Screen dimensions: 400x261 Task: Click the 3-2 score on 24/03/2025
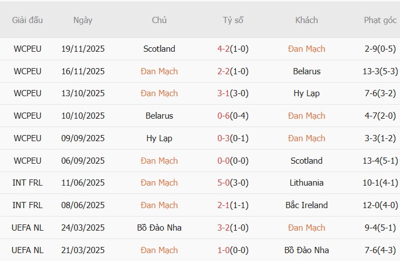pos(224,228)
